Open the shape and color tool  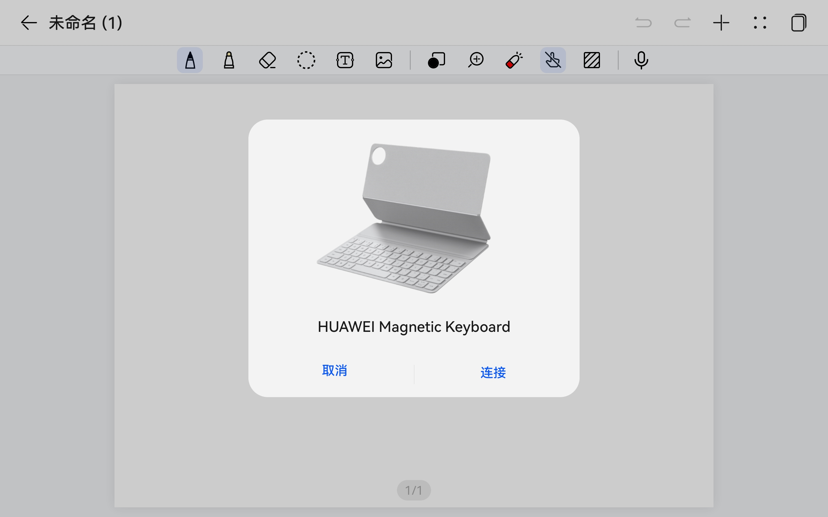437,60
